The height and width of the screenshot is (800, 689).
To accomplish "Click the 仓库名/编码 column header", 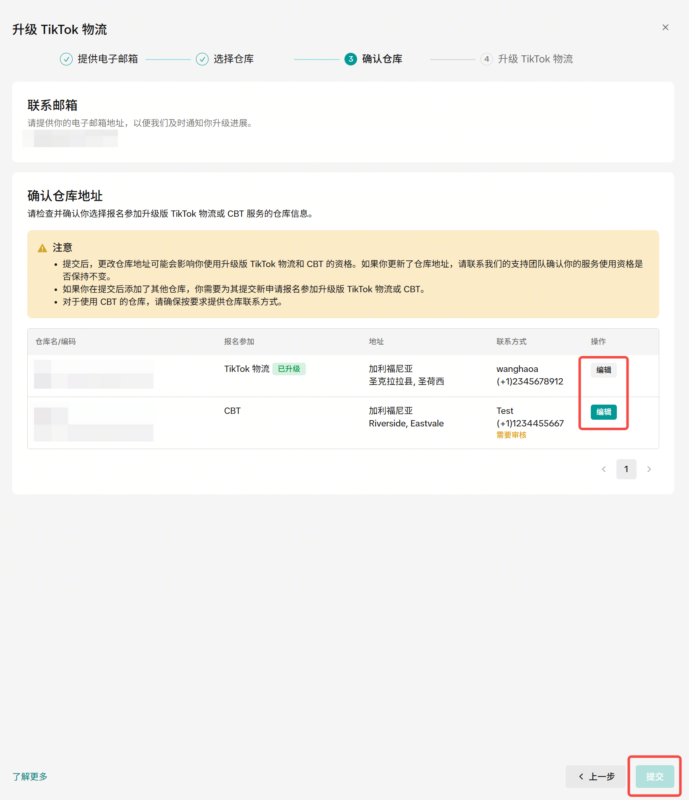I will tap(55, 342).
